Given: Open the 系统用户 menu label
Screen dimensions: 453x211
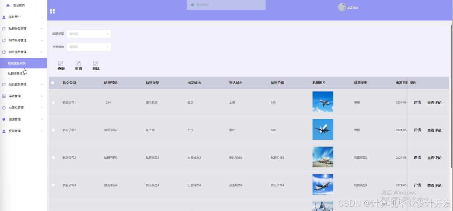Looking at the screenshot, I should point(15,17).
